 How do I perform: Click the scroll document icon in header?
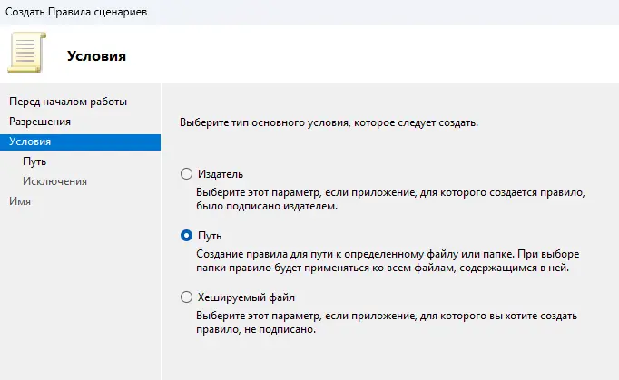pos(24,54)
